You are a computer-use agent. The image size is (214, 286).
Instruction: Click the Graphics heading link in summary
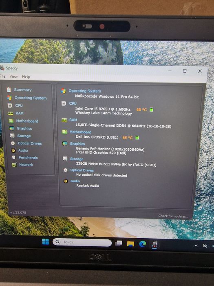coord(77,144)
